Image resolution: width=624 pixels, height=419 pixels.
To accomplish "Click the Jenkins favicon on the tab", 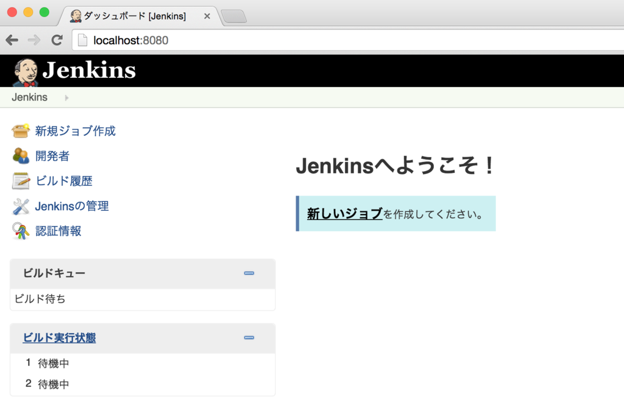I will tap(76, 16).
